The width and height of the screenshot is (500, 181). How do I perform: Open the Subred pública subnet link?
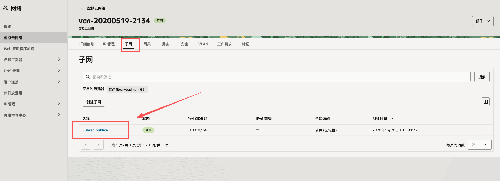(95, 130)
